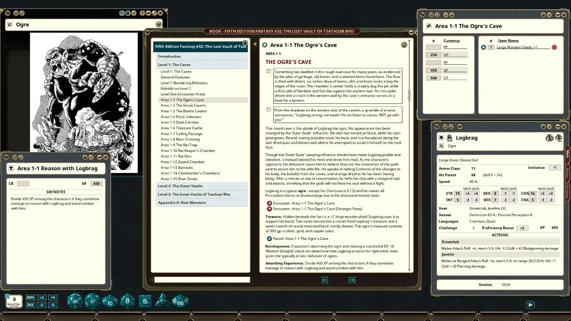Click the round page link icon at Area 1-1 title
This screenshot has height=321, width=571.
click(x=265, y=45)
